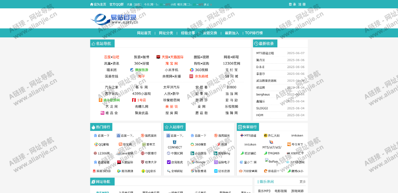This screenshot has height=193, width=398.
Task: Click the 站长资源 blue icon
Action: (x=216, y=171)
